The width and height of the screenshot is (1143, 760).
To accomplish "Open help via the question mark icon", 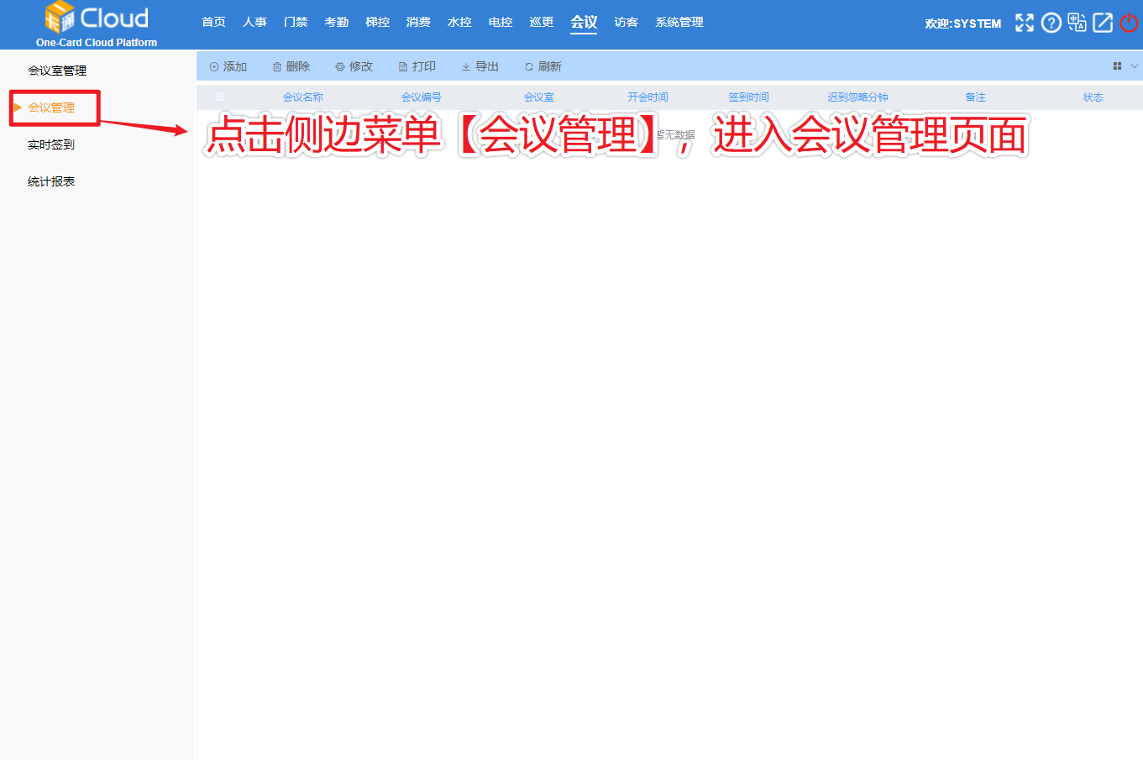I will pos(1051,23).
